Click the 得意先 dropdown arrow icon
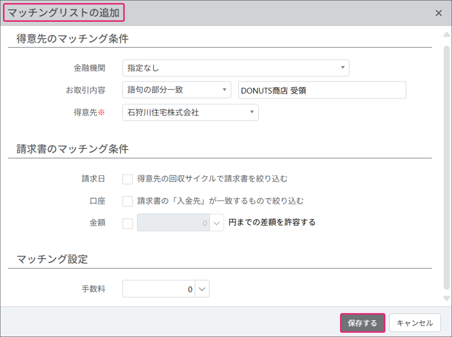The width and height of the screenshot is (452, 337). (x=252, y=112)
